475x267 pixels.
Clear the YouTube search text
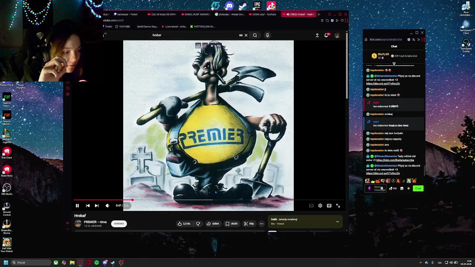[246, 35]
